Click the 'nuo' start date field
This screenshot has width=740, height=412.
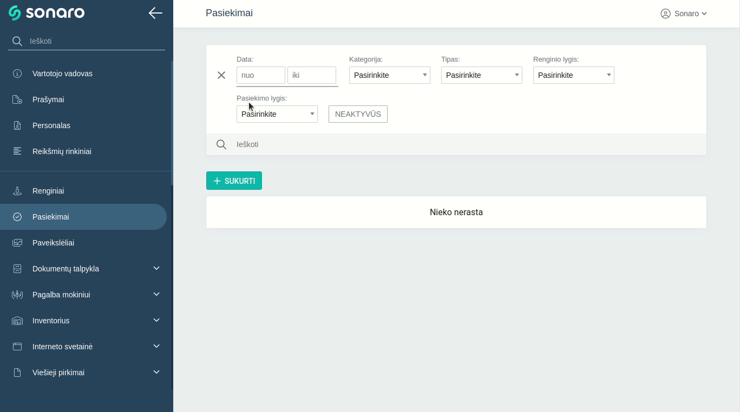(260, 75)
